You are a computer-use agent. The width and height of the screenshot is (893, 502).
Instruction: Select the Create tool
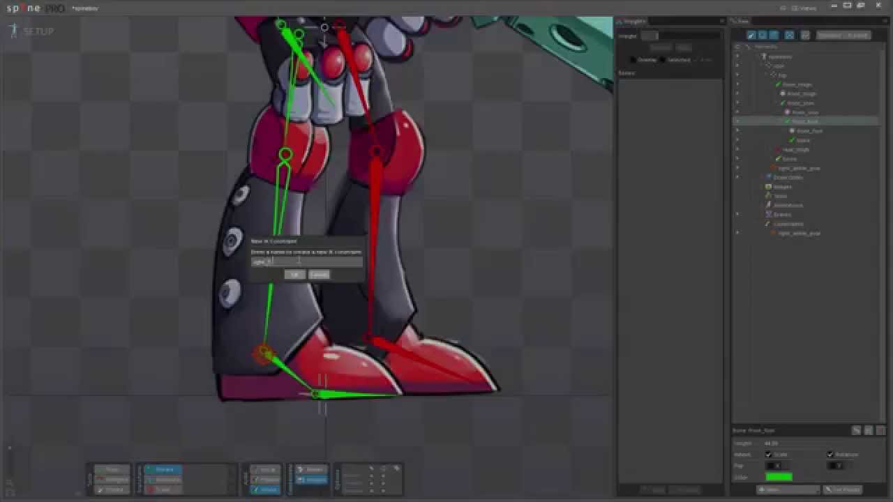(112, 489)
